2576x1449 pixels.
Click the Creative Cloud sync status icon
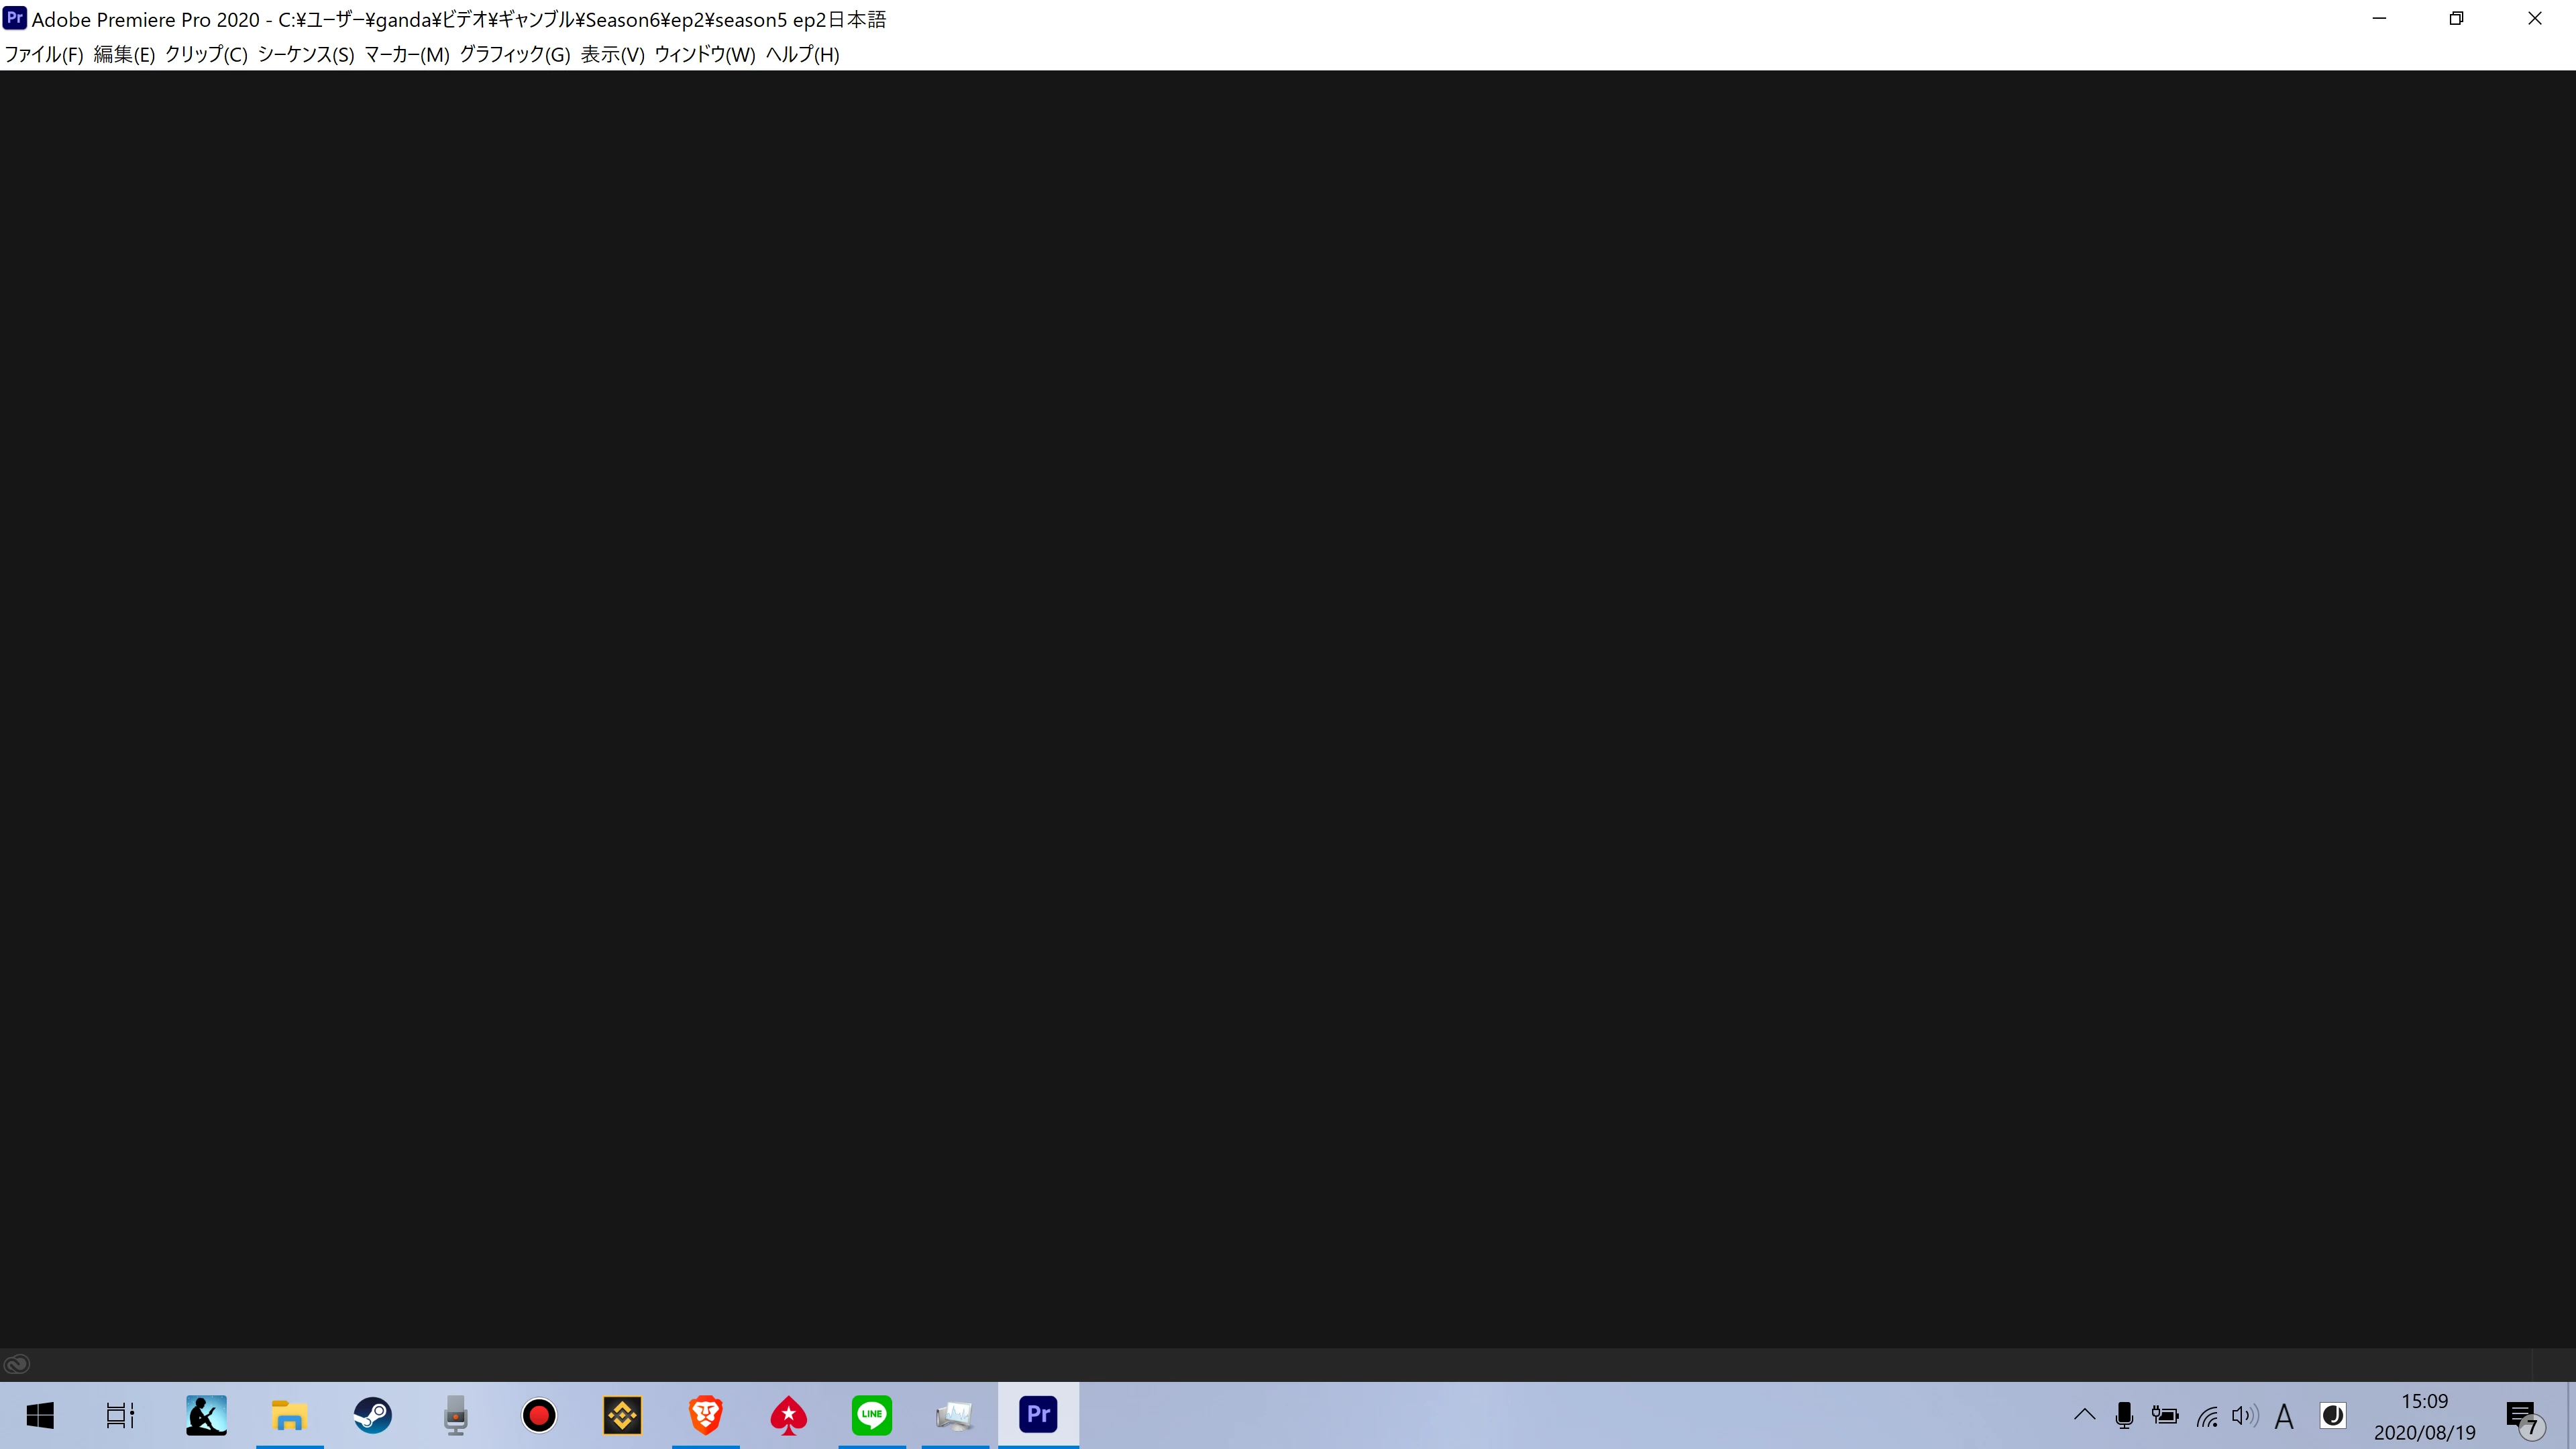tap(17, 1364)
